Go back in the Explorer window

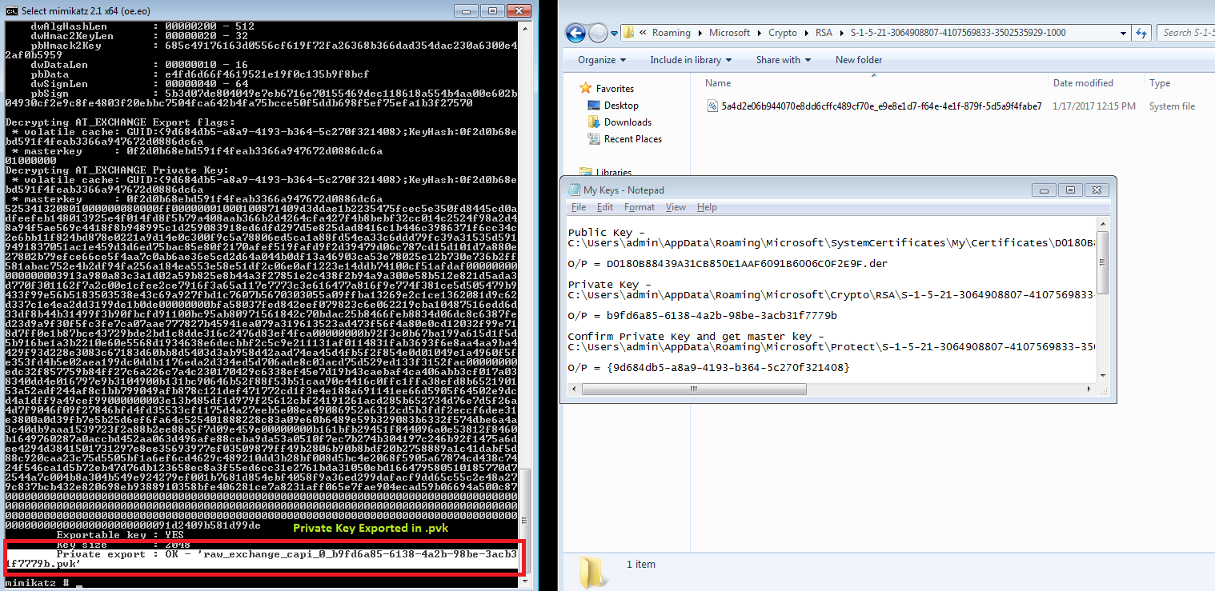575,33
